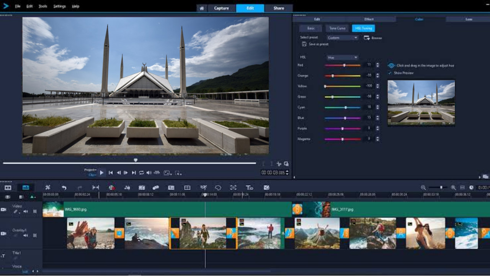490x276 pixels.
Task: Open the Effect tab in options panel
Action: [369, 19]
